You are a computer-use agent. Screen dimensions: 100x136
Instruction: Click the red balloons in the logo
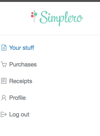pyautogui.click(x=32, y=15)
